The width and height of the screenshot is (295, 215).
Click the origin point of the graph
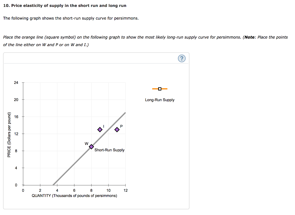coord(23,185)
